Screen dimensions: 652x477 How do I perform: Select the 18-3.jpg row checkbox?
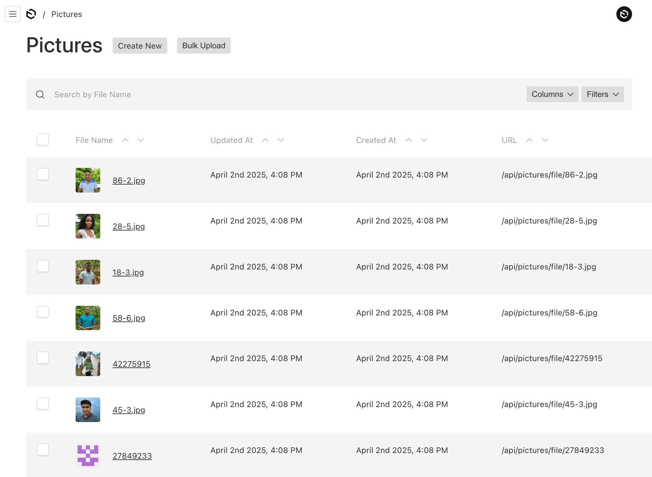43,266
